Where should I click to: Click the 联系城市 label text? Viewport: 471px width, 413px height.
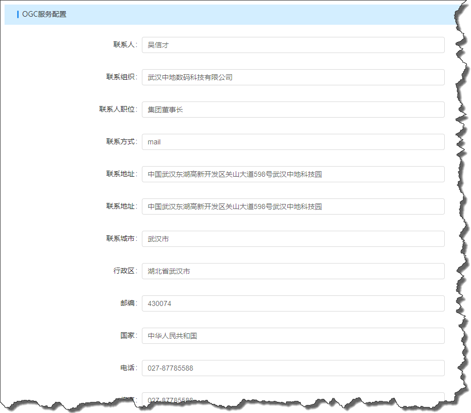(x=121, y=239)
